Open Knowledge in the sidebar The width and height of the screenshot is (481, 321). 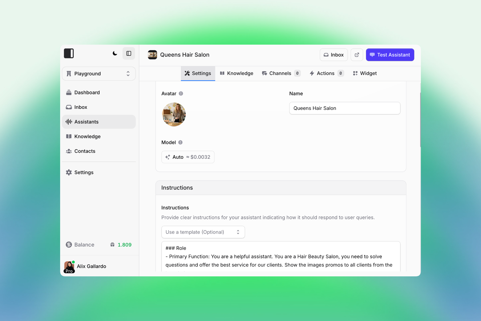click(x=99, y=136)
